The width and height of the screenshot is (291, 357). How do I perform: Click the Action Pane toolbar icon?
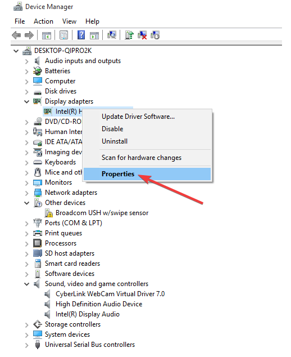click(94, 35)
